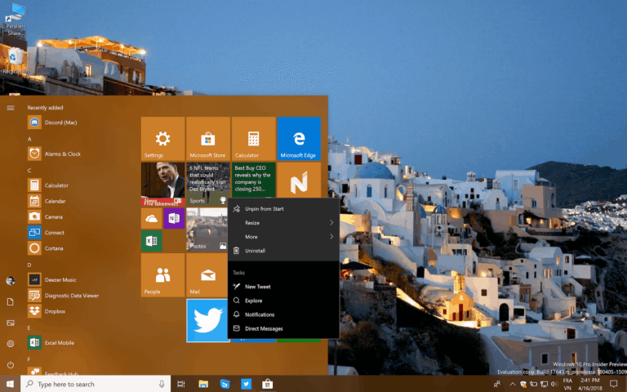Expand the Resize submenu

283,223
